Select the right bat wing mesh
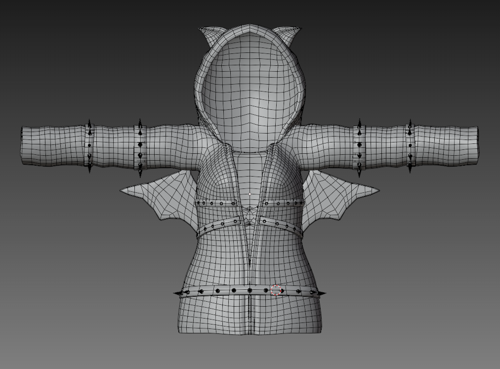Screen dimensions: 500x369 (x=338, y=198)
